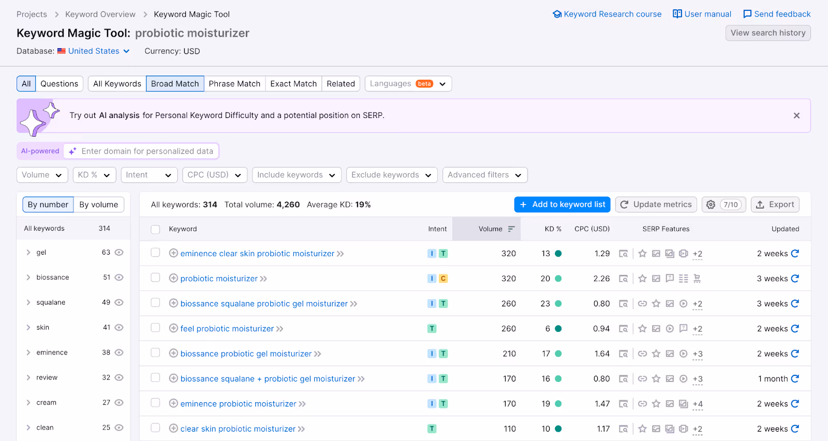This screenshot has width=828, height=441.
Task: Open SERP view icon for probiotic moisturizer row
Action: 624,278
